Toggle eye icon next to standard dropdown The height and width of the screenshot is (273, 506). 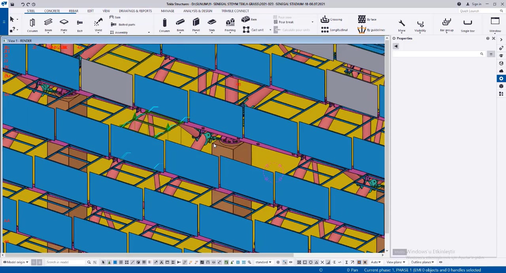291,262
